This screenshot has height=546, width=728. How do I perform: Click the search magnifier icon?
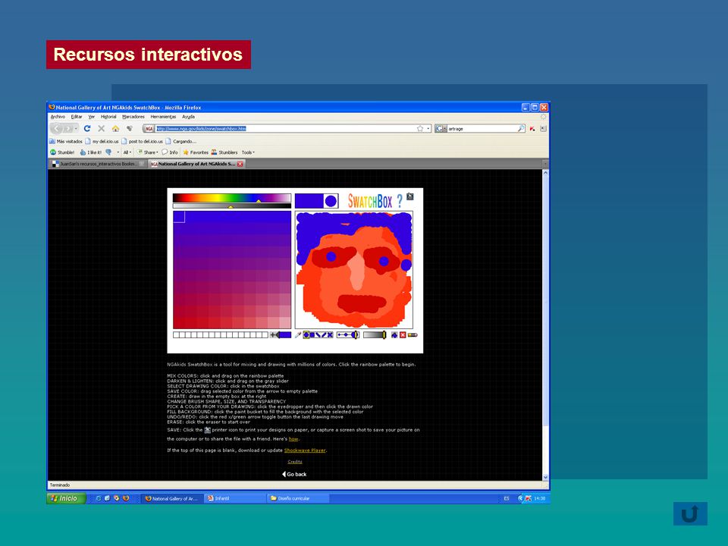(x=521, y=129)
